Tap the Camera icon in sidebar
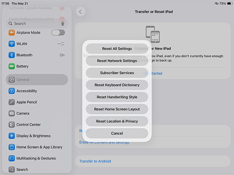The height and width of the screenshot is (175, 234). pyautogui.click(x=12, y=113)
